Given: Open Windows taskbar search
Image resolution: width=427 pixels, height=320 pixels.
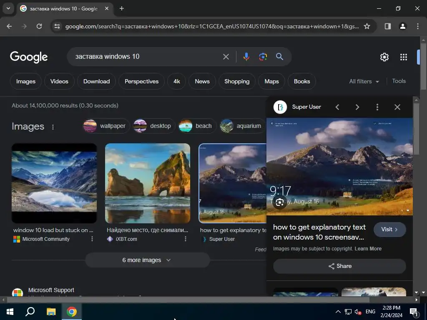Looking at the screenshot, I should [30, 312].
